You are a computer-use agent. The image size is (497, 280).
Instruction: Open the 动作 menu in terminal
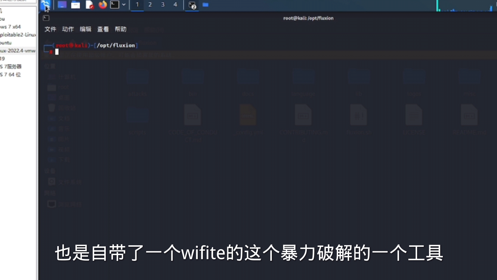pos(68,29)
